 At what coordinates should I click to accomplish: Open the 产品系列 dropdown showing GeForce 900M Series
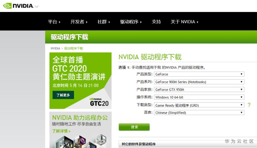tap(199, 82)
